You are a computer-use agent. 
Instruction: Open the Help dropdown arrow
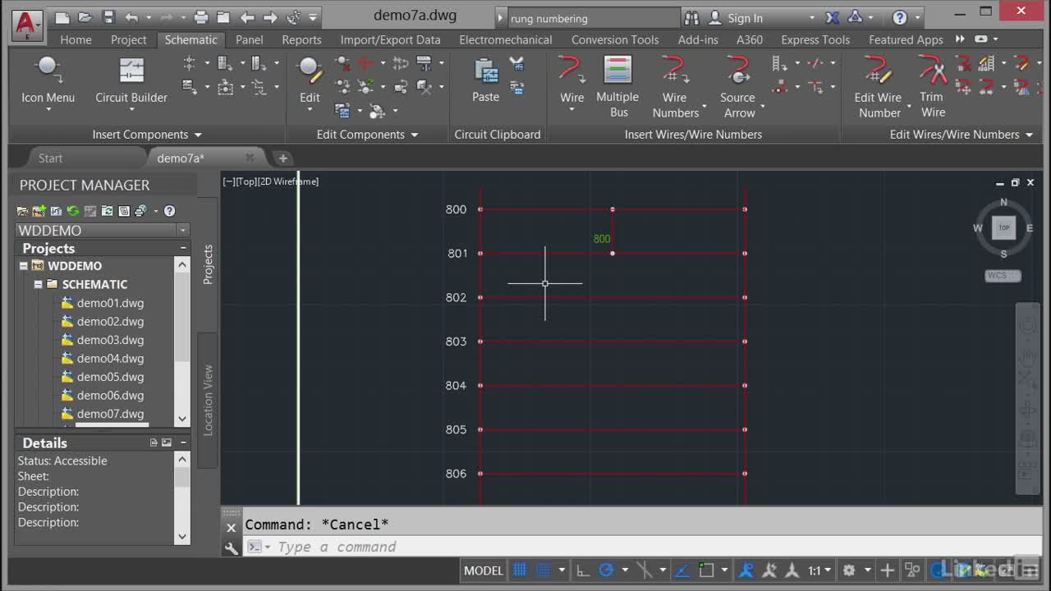tap(917, 18)
